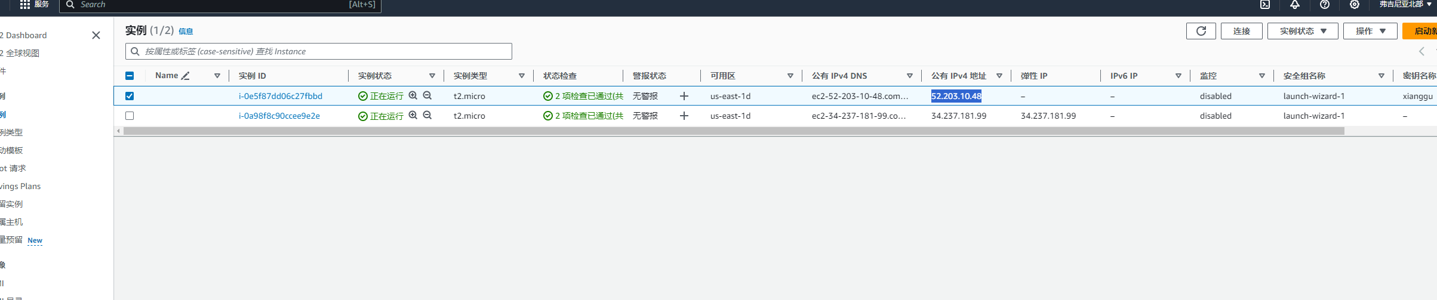Check instance i-0a98f8c90ccee9e2e checkbox
The width and height of the screenshot is (1437, 300).
click(130, 116)
